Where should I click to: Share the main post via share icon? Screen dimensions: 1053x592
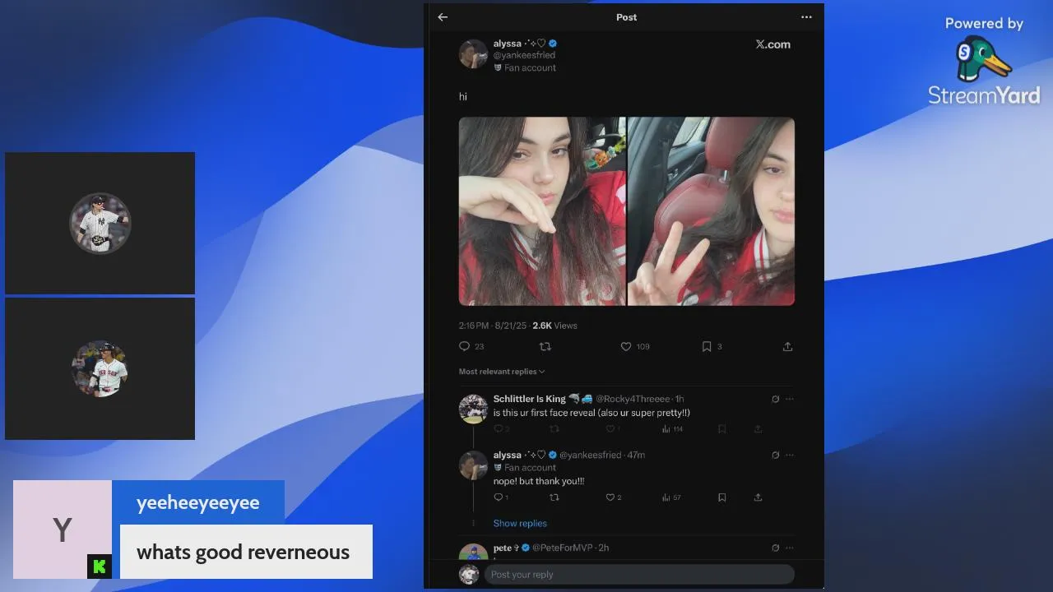787,346
